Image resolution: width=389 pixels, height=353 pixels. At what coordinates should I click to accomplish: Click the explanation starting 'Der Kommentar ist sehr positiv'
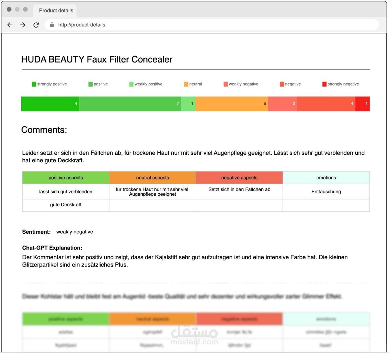(185, 261)
